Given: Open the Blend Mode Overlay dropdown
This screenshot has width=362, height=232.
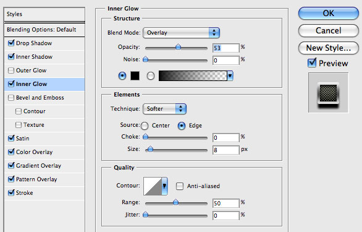Looking at the screenshot, I should pos(181,33).
